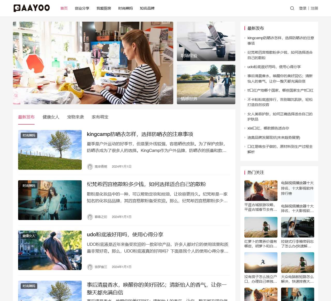Switch to the 宠物来袭 tab
The width and height of the screenshot is (331, 301).
(75, 117)
